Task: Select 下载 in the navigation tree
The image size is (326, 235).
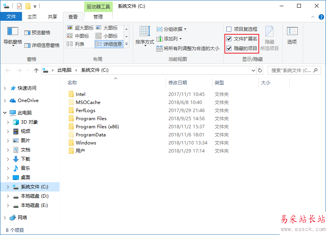Action: point(25,159)
